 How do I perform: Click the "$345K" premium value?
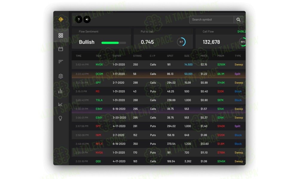tap(221, 161)
